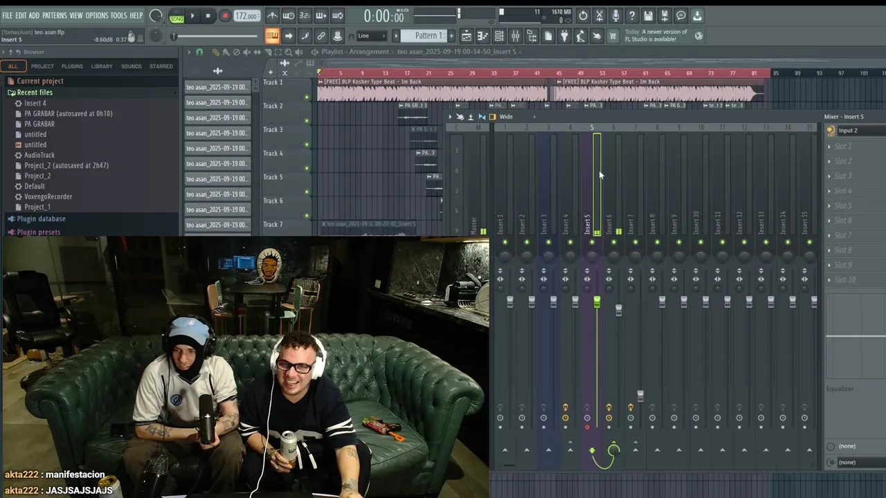This screenshot has height=498, width=886.
Task: Open the Piano roll view icon
Action: (482, 36)
